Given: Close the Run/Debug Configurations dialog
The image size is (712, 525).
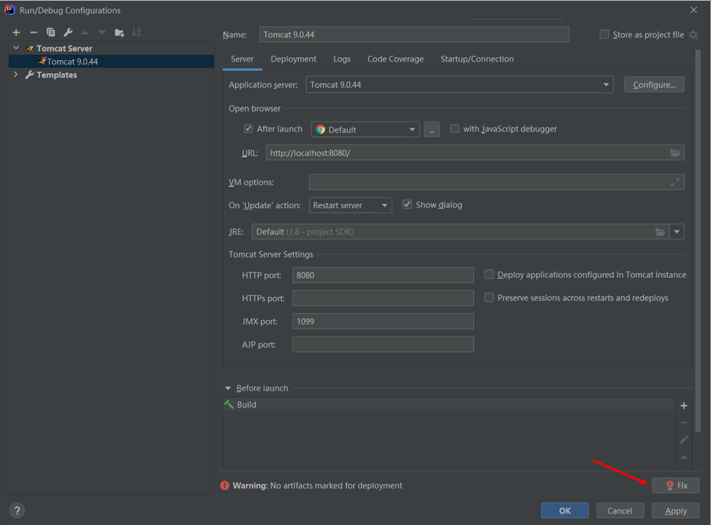Looking at the screenshot, I should tap(693, 10).
